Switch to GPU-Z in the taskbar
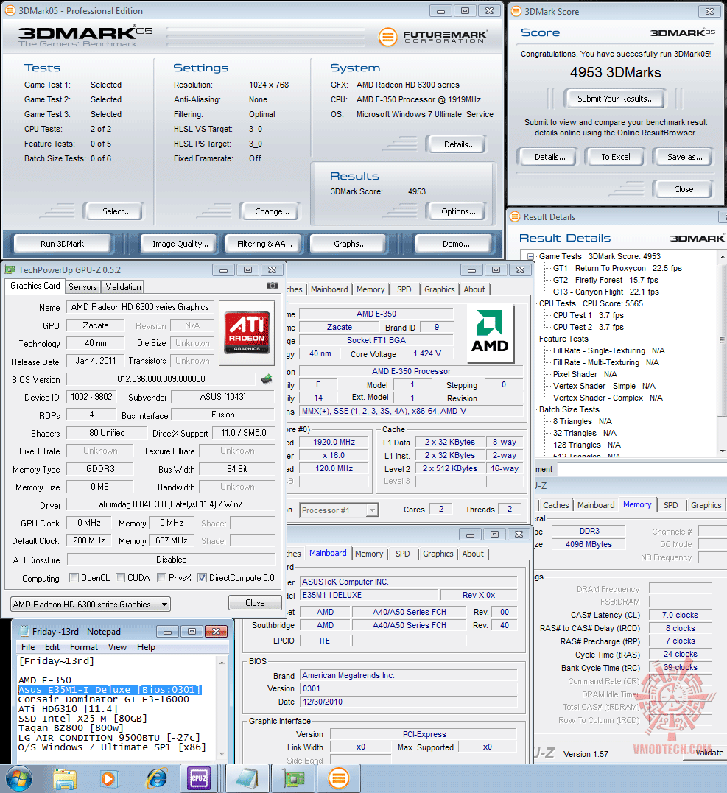Viewport: 727px width, 793px height. tap(294, 779)
